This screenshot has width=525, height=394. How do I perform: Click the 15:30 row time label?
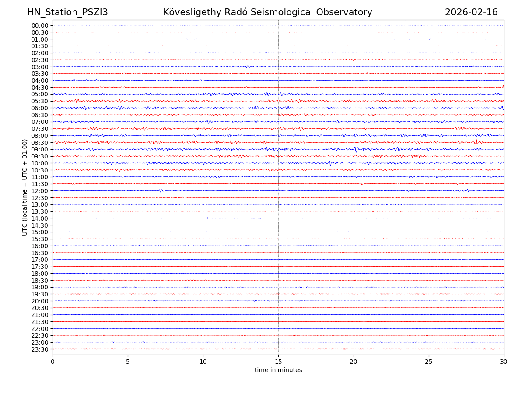[40, 239]
